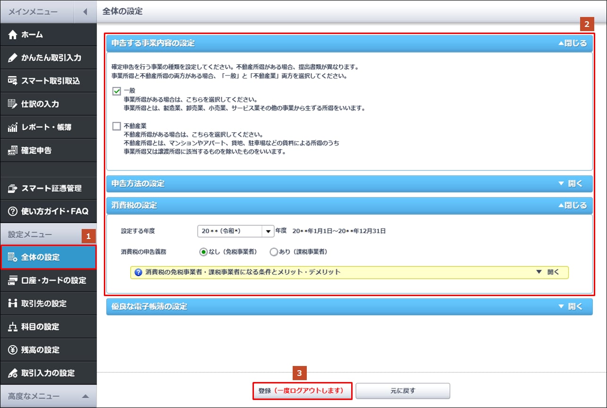
Task: Check the 不動産業 checkbox
Action: point(117,127)
